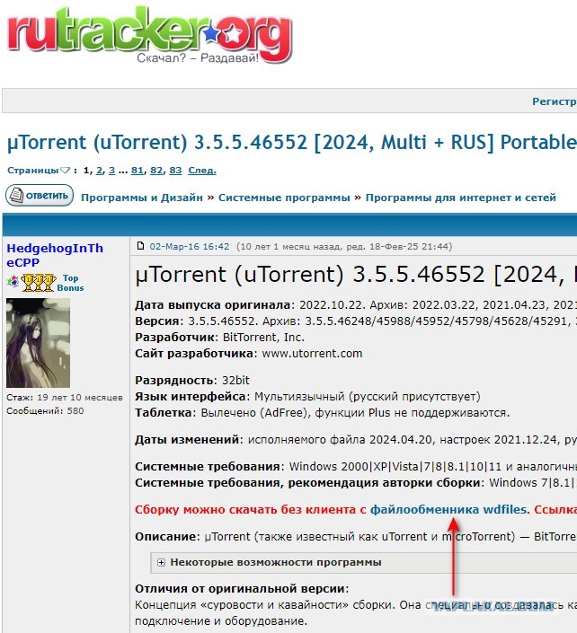Select the 'Версия: 3.5.5.46552' line
577x633 pixels.
(x=356, y=321)
